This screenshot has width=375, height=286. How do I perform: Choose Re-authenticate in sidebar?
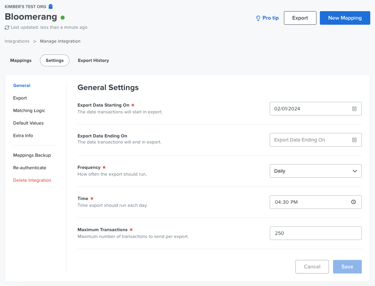coord(30,168)
